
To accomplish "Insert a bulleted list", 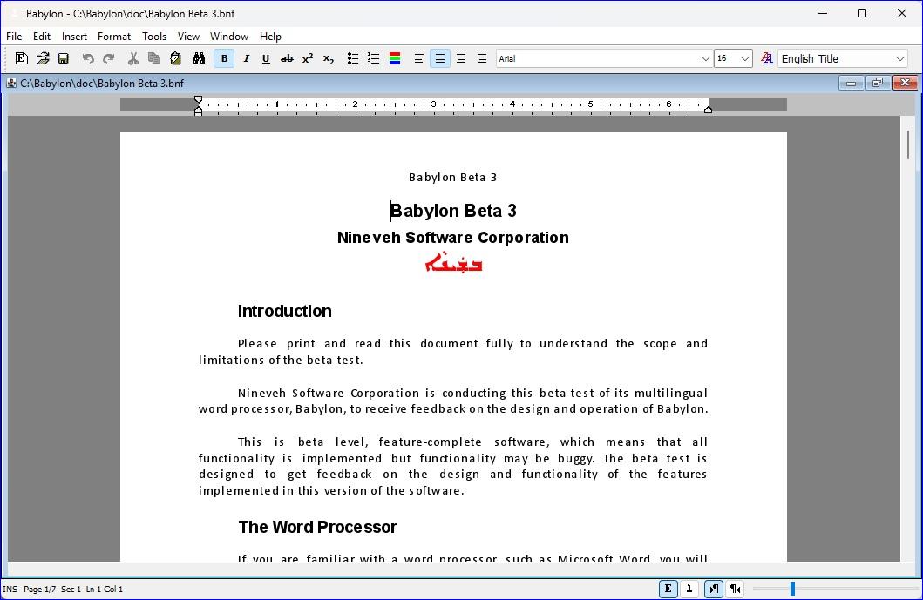I will (353, 58).
